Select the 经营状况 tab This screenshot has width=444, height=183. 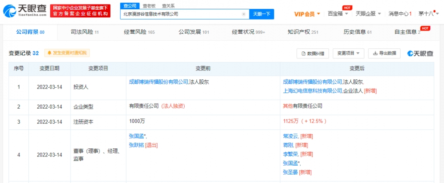tap(248, 32)
